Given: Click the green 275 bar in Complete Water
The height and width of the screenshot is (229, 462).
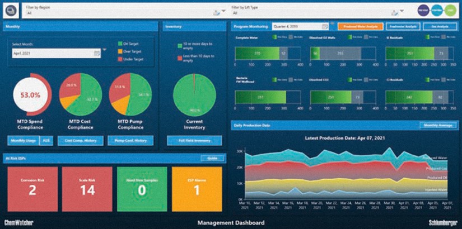Looking at the screenshot, I should 257,53.
